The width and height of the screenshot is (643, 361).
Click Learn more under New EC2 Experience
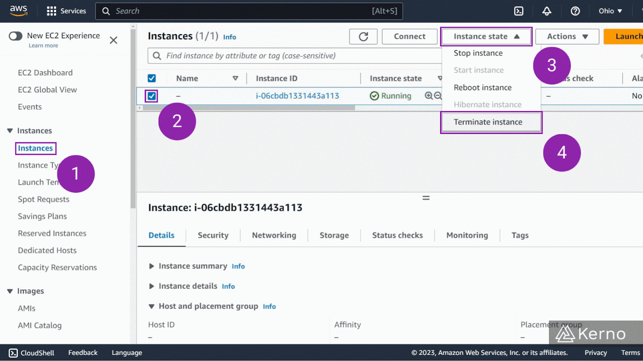pyautogui.click(x=43, y=46)
